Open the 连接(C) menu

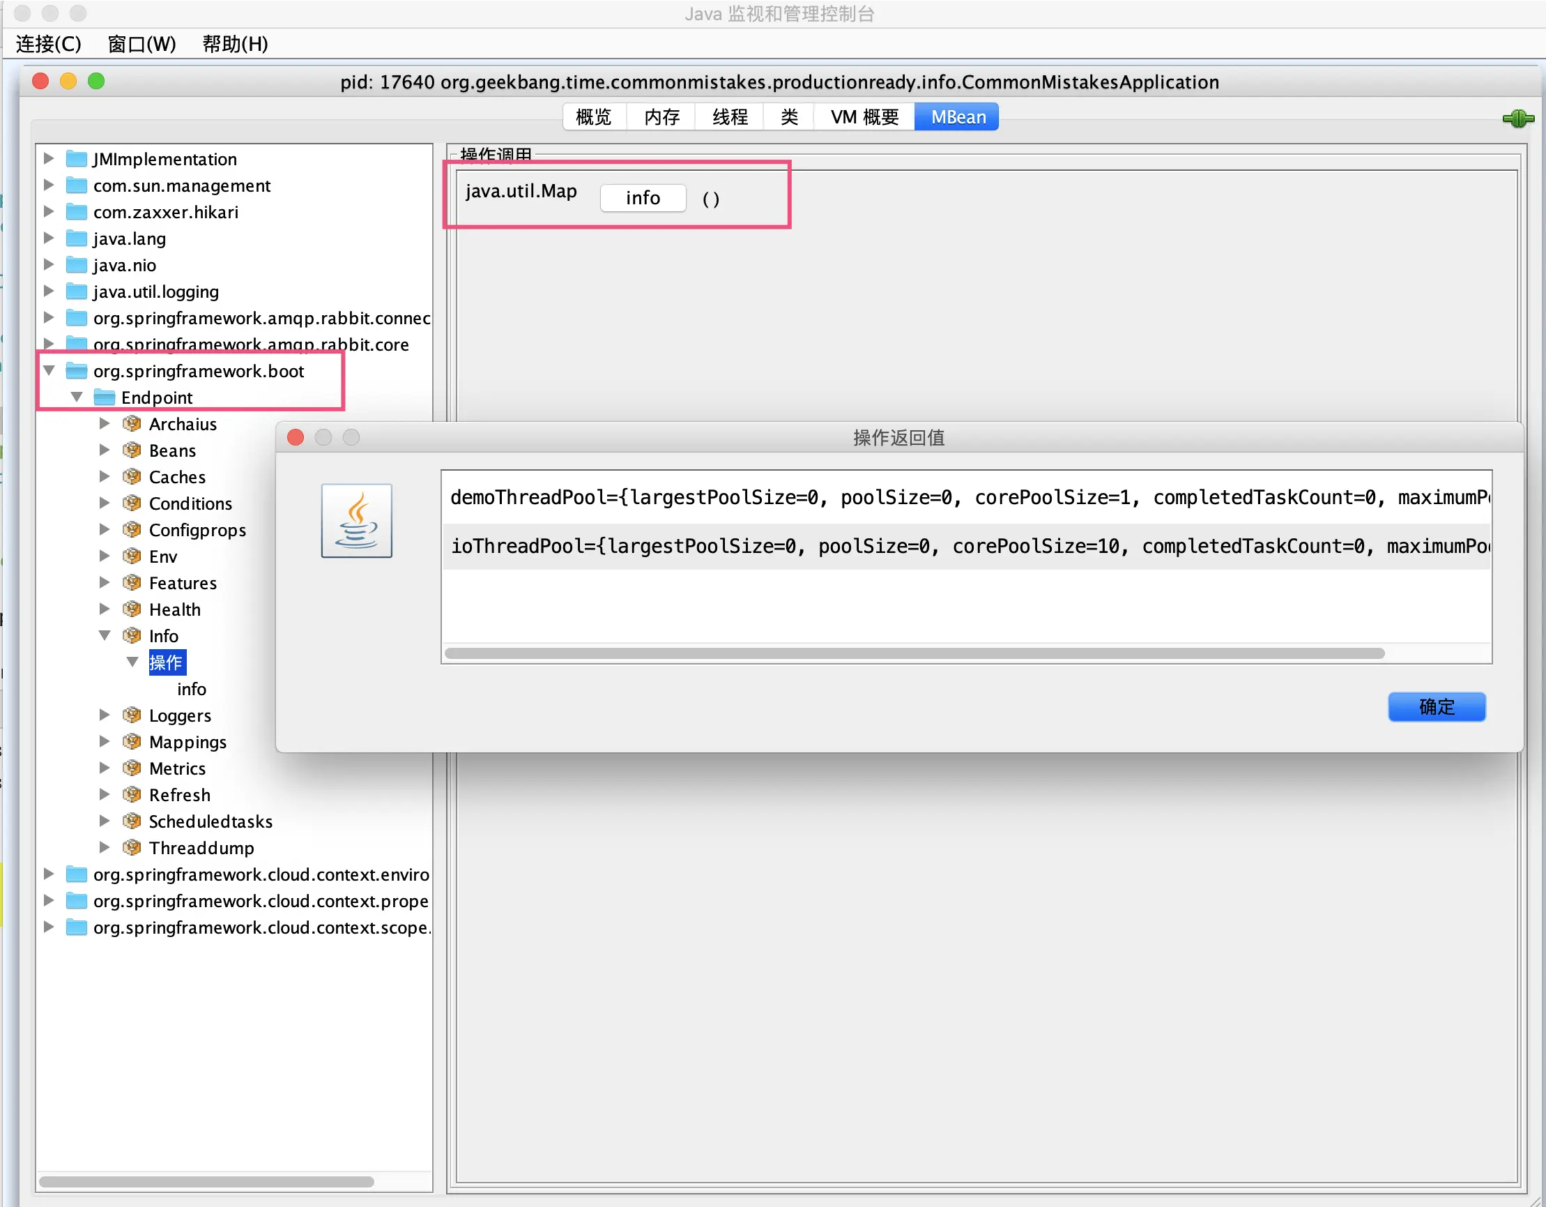point(49,44)
